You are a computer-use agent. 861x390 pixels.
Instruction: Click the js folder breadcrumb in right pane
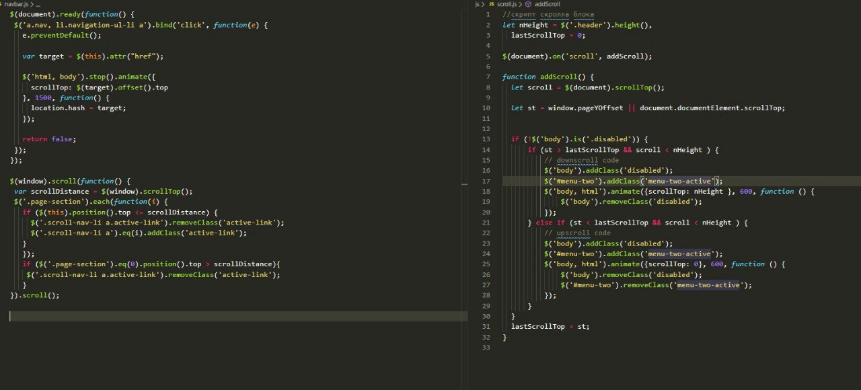pos(478,4)
